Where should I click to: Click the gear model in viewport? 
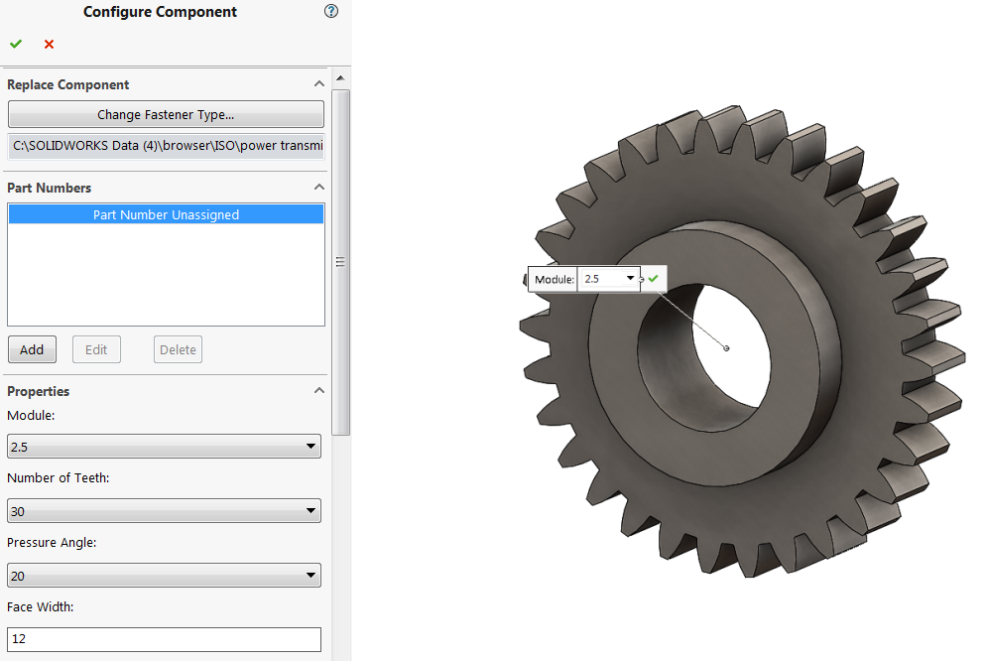[x=743, y=340]
